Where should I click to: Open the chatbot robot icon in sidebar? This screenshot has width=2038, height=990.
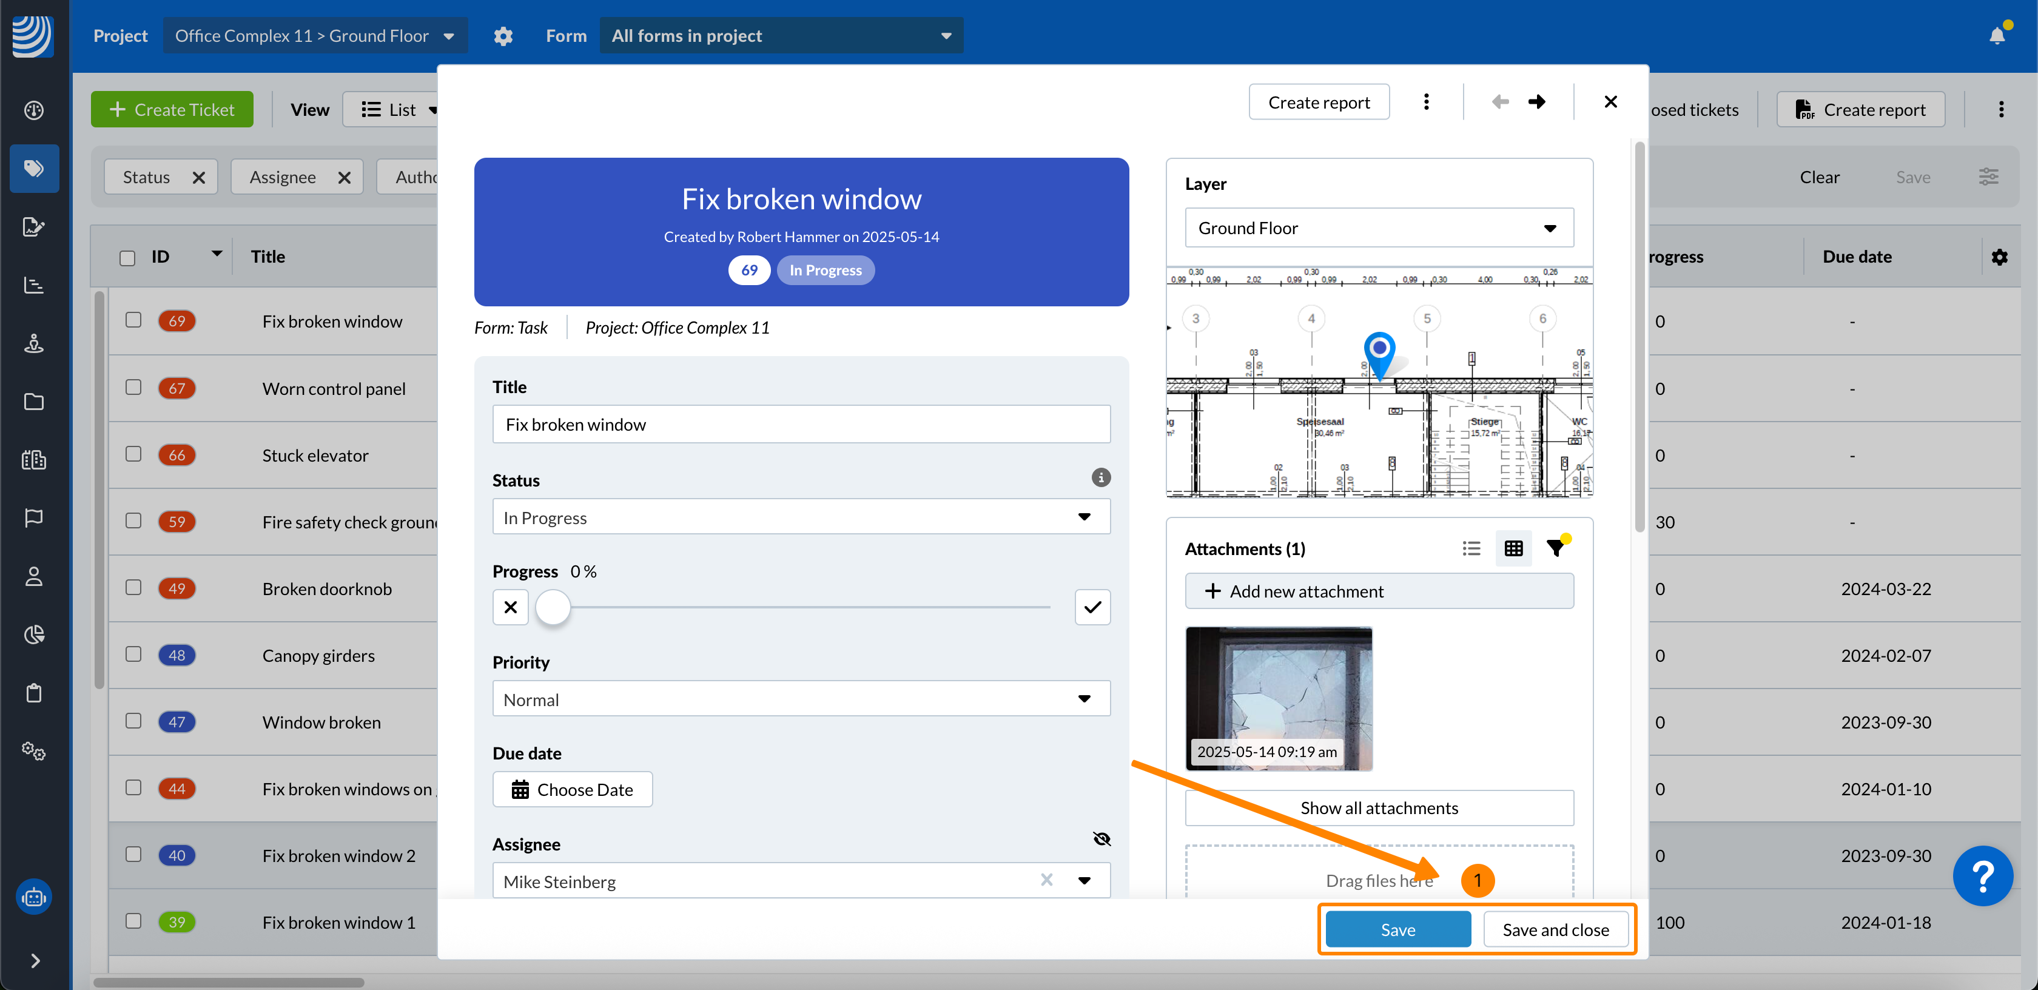[34, 897]
